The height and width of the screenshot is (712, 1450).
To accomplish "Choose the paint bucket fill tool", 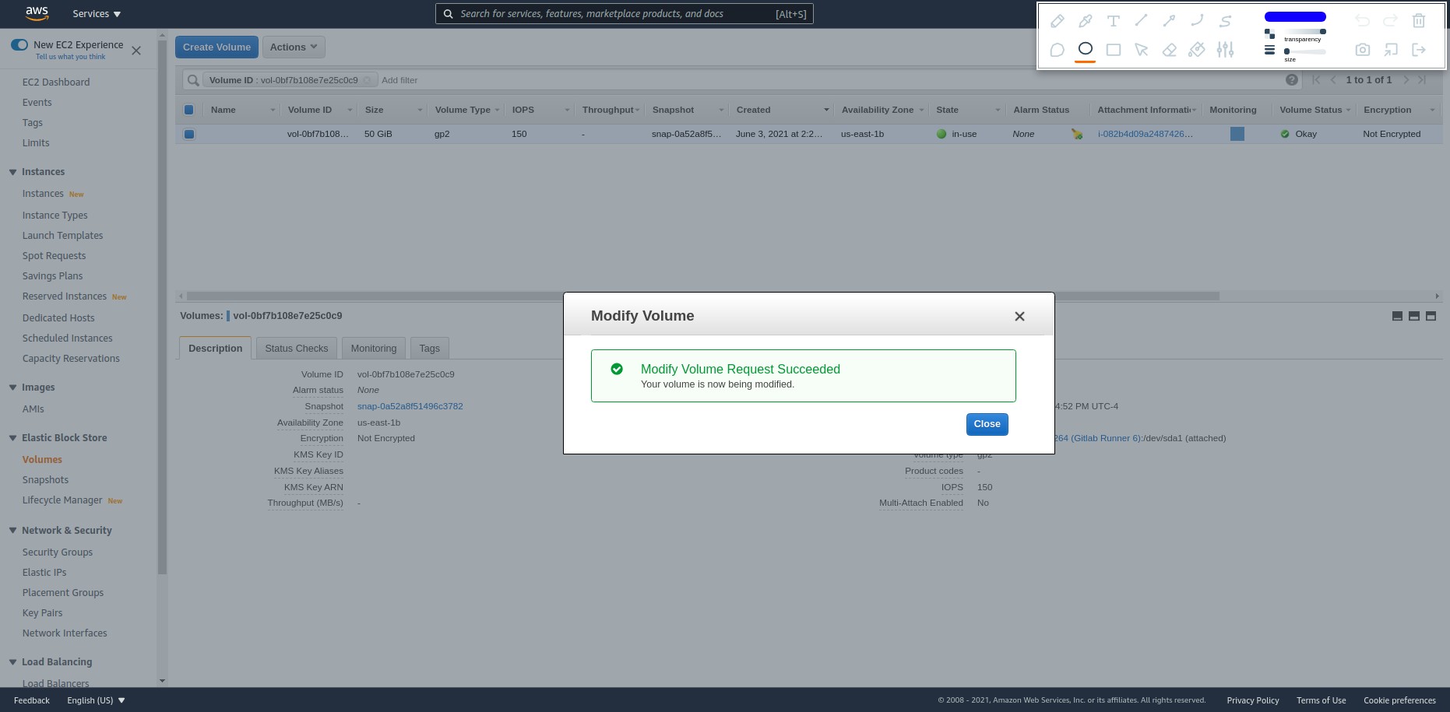I will (1197, 50).
